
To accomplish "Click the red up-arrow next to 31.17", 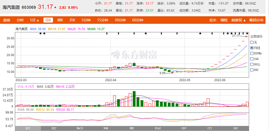I will [x=55, y=7].
